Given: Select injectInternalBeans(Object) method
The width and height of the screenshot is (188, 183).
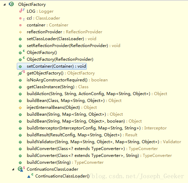Looking at the screenshot, I should click(x=62, y=107).
